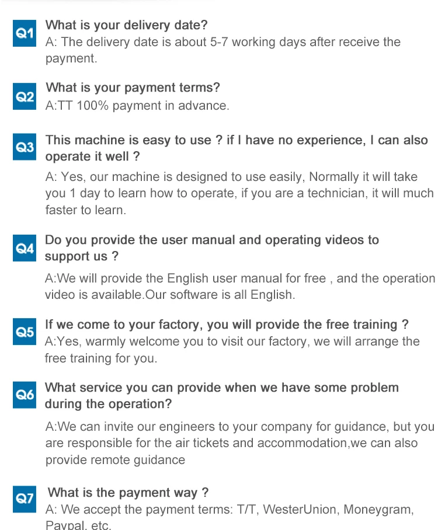Screen dimensions: 438x530
Task: Click the Q3 badge icon
Action: (x=25, y=148)
